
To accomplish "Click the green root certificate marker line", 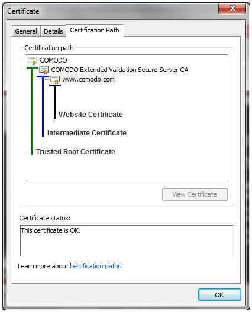I will 32,111.
